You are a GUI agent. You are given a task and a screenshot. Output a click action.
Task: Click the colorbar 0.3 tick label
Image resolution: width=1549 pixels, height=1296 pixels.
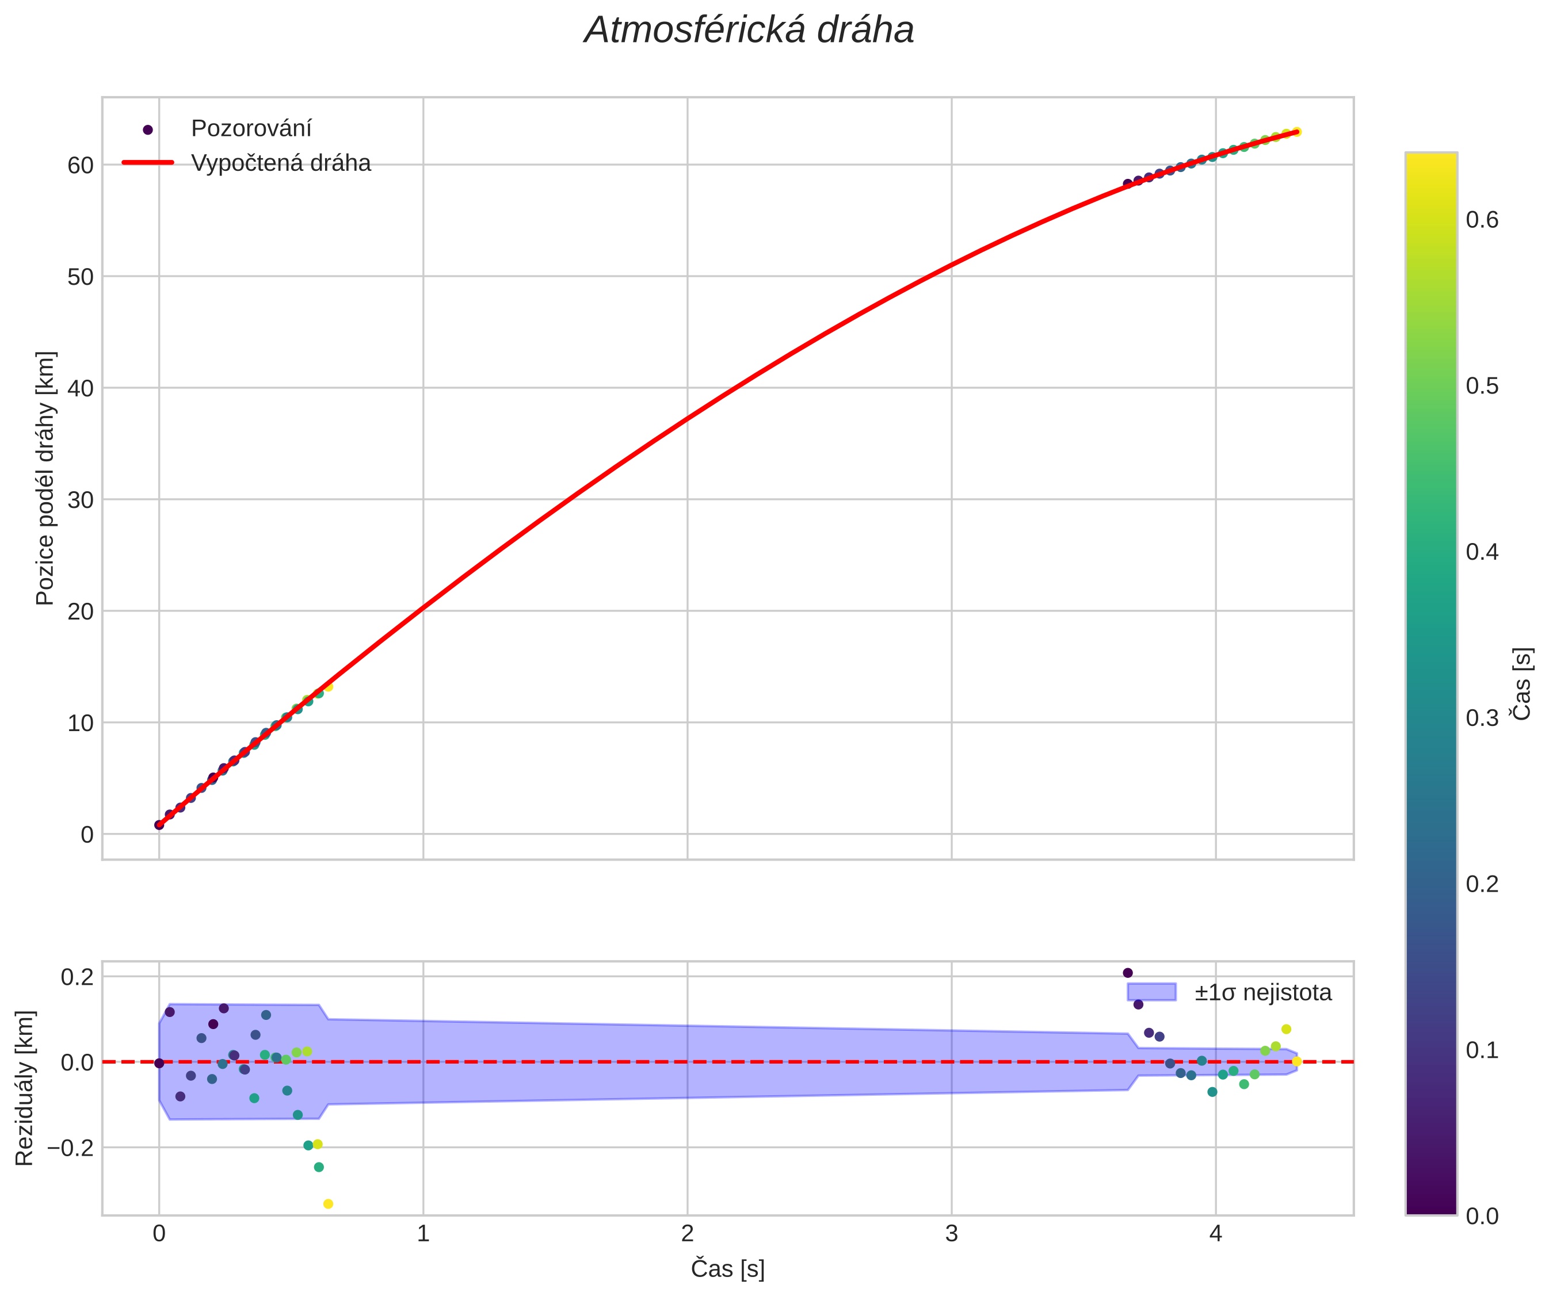click(x=1482, y=718)
